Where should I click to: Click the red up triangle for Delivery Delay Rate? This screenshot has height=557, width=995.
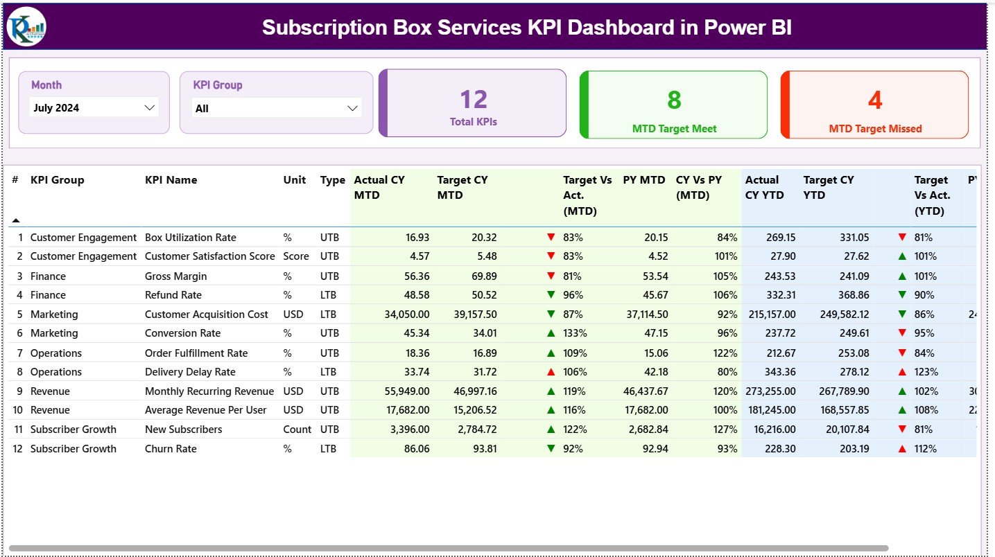[x=551, y=372]
